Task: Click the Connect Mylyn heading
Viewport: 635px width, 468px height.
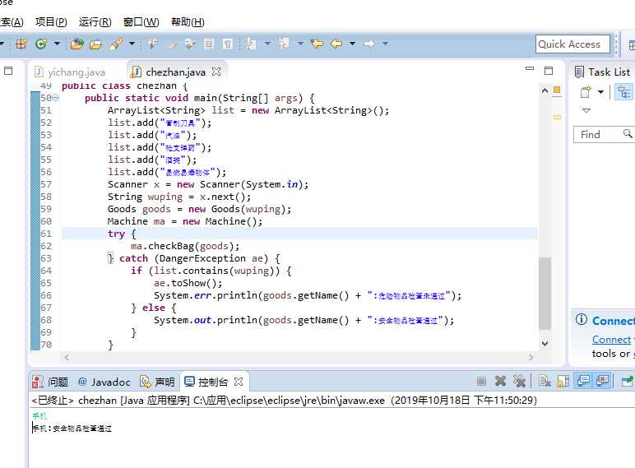Action: (x=614, y=321)
